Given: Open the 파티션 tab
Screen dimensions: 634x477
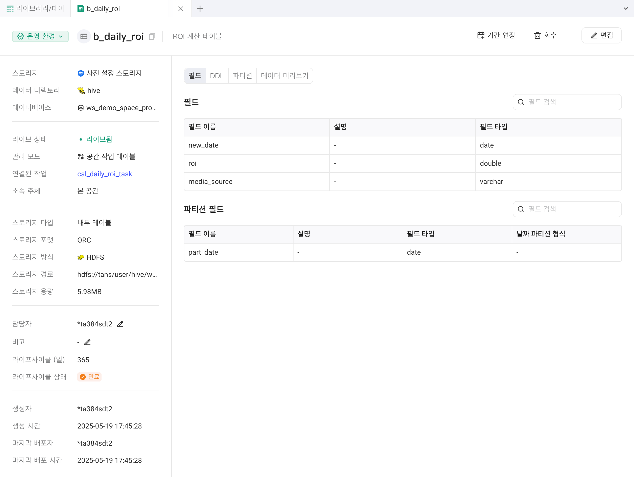Looking at the screenshot, I should point(242,76).
